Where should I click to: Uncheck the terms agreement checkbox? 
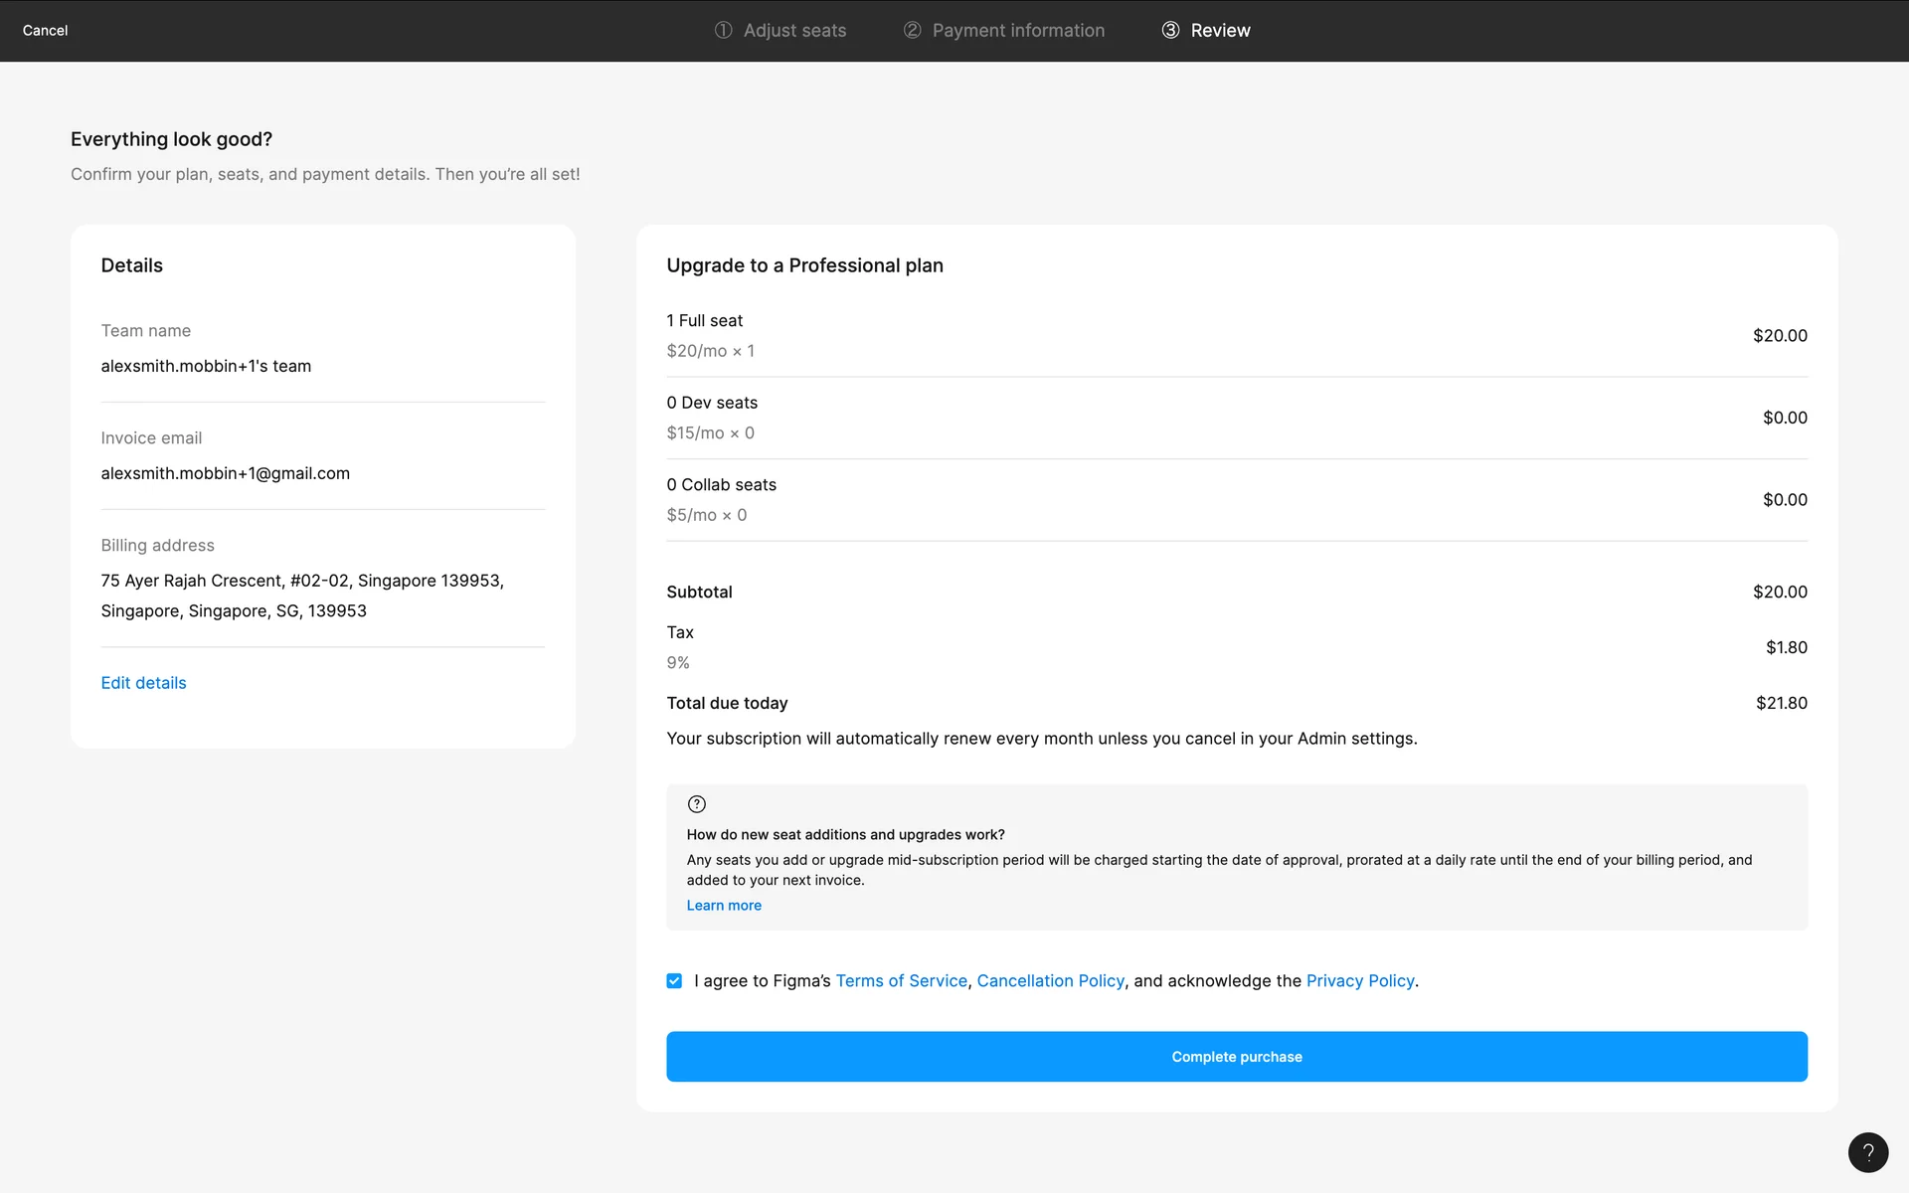click(674, 981)
